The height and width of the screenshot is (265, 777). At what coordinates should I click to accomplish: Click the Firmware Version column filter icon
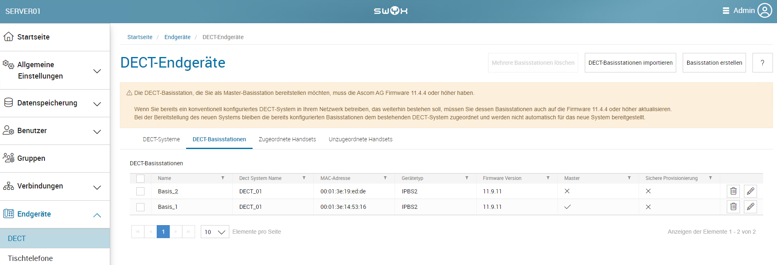coord(548,178)
